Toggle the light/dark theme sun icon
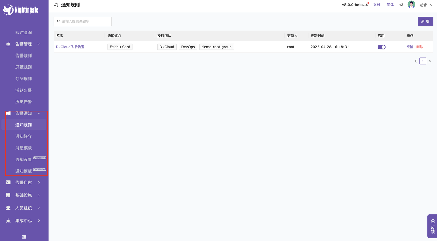The image size is (437, 241). pos(401,5)
